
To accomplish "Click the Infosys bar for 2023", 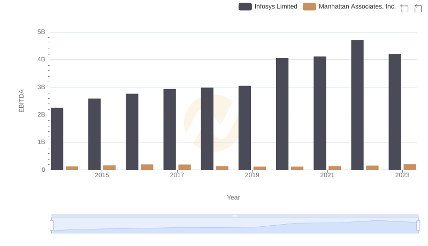I will (395, 112).
